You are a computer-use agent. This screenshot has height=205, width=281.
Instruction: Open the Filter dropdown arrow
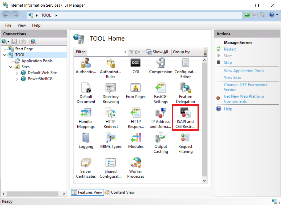point(125,52)
